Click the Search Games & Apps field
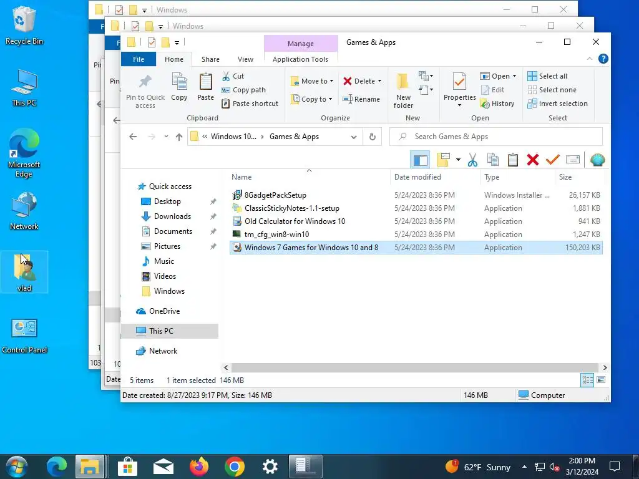Image resolution: width=639 pixels, height=479 pixels. [x=496, y=137]
